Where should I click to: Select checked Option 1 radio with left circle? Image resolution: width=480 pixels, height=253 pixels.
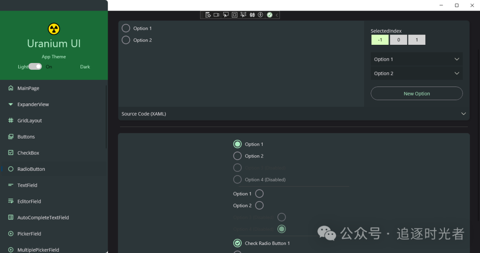[237, 144]
